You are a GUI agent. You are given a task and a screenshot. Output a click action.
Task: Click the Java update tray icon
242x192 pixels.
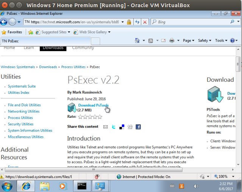click(x=181, y=186)
